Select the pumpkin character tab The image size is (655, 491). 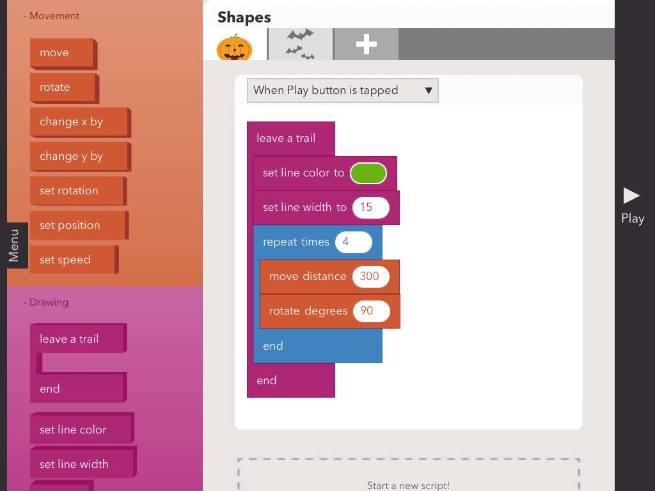pos(235,45)
